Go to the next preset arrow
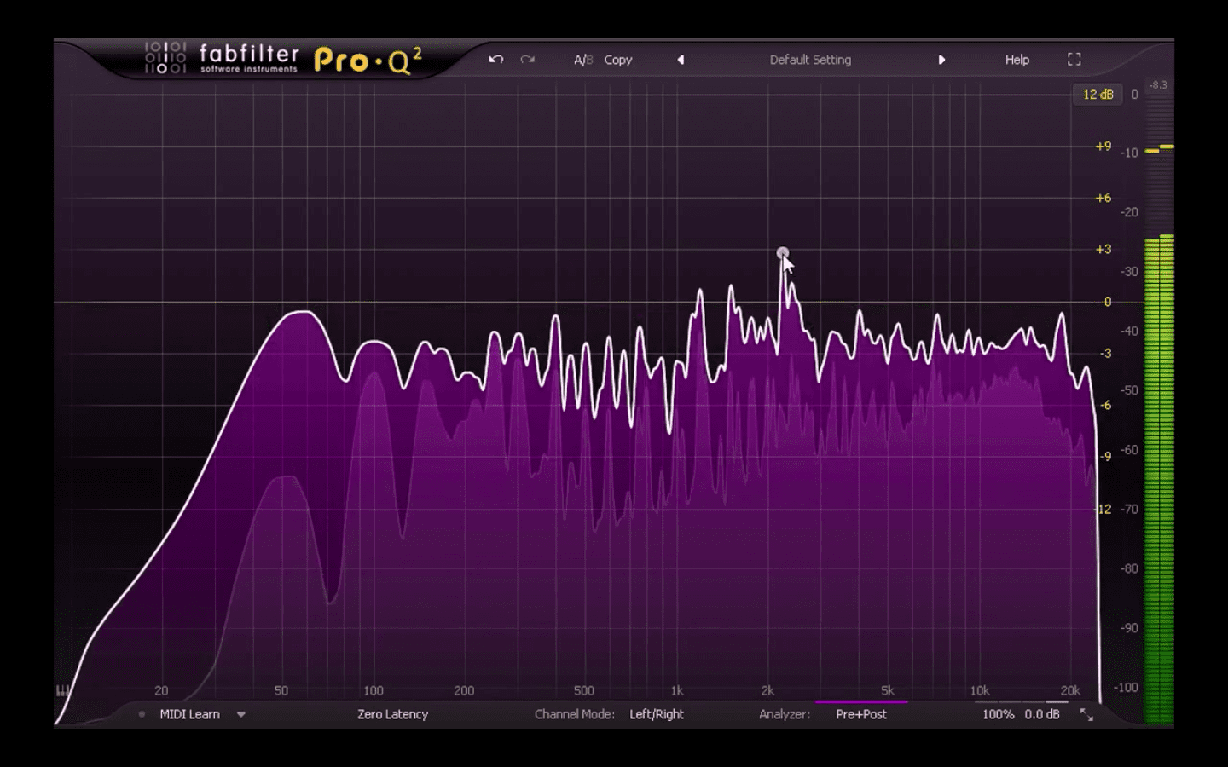This screenshot has height=767, width=1228. click(x=941, y=60)
